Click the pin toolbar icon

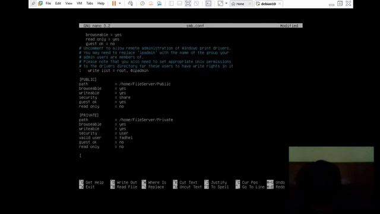pos(33,4)
